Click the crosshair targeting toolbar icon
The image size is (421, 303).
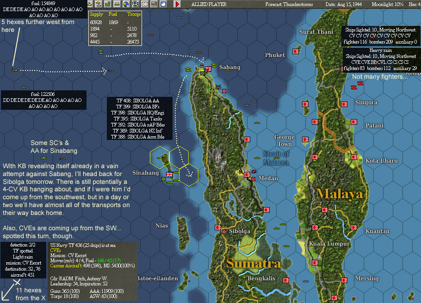point(135,4)
